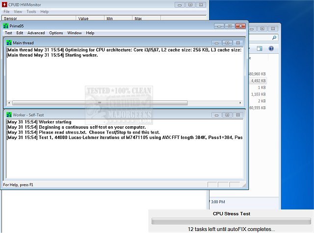Click the 'For Help, press F1' status text
Viewport: 314px width, 233px height.
[x=18, y=185]
